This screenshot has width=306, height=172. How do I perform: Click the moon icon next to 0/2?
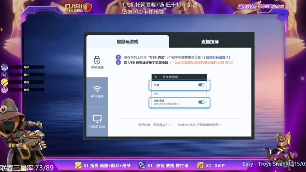tap(5, 67)
